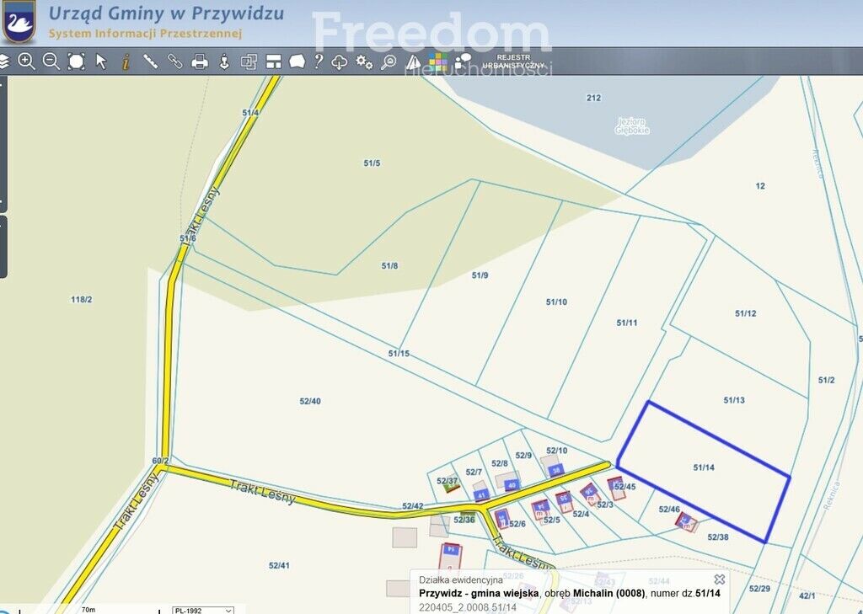Viewport: 863px width, 614px height.
Task: Click the parcel label 52/45
Action: (x=625, y=486)
